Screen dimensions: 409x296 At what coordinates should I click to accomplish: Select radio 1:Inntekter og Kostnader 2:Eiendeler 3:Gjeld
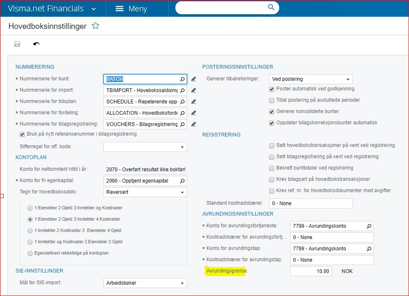click(30, 242)
